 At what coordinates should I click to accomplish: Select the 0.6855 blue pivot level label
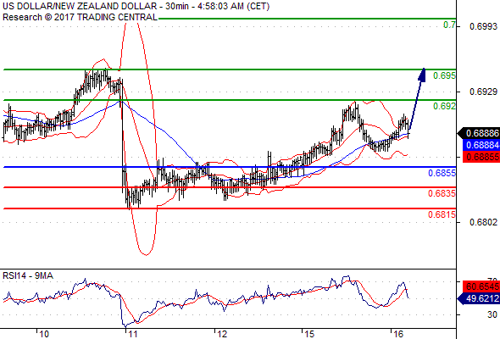click(442, 173)
